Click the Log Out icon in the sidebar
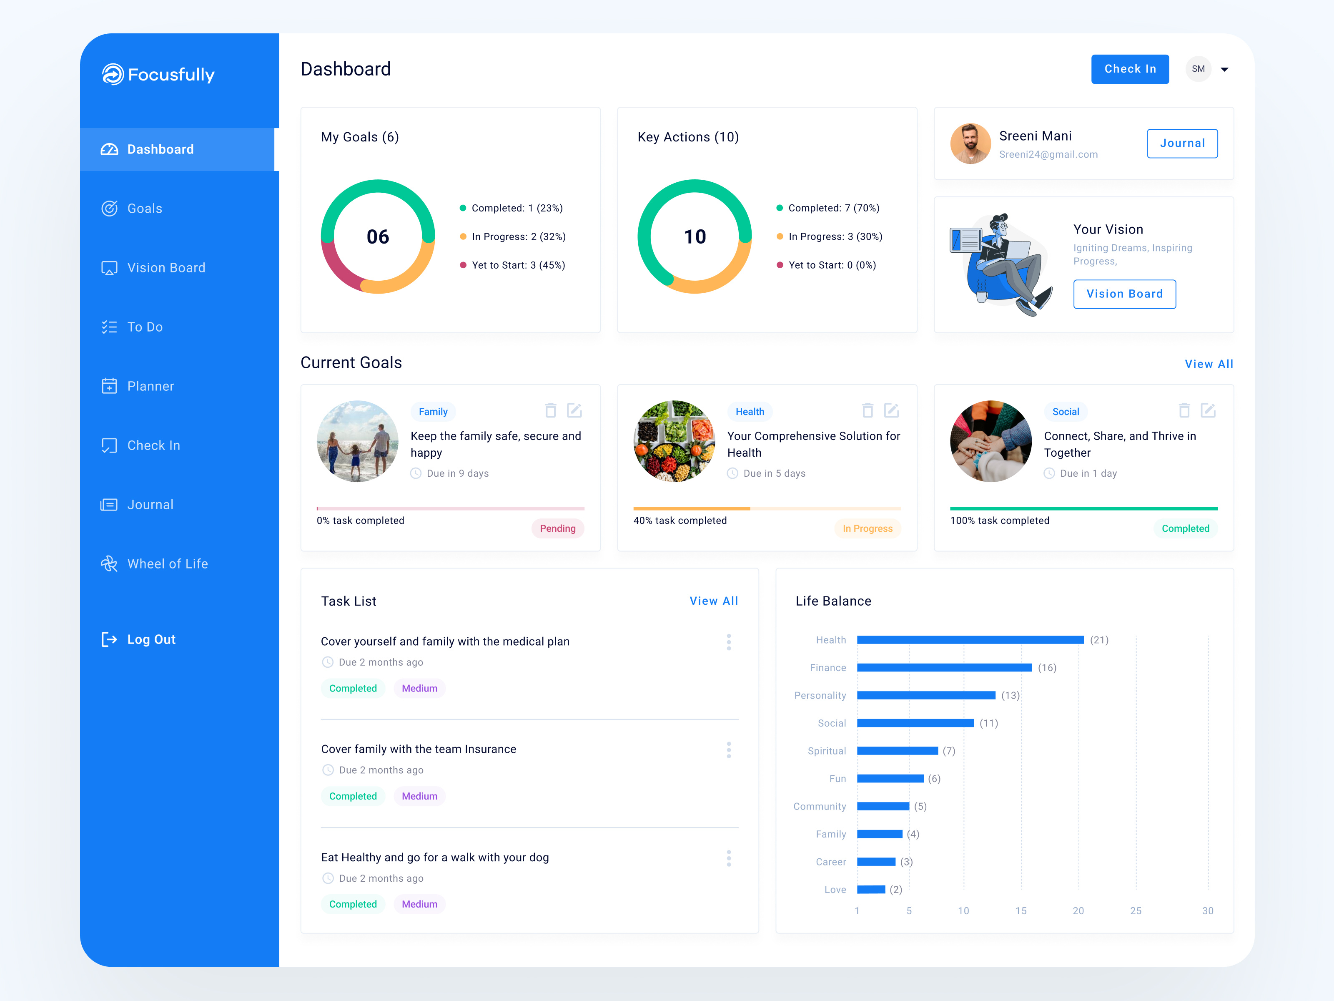 109,639
